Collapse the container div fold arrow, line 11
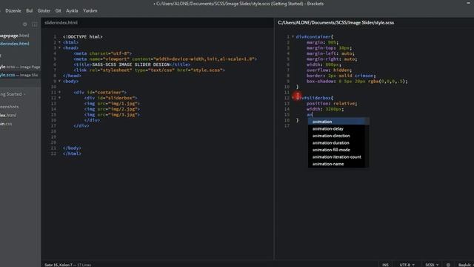Viewport: 474px width, 267px height. (x=59, y=92)
